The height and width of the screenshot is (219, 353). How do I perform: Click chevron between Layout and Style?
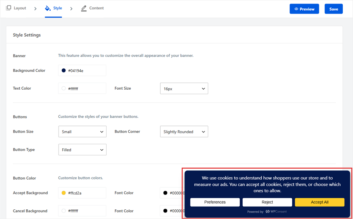[x=36, y=9]
